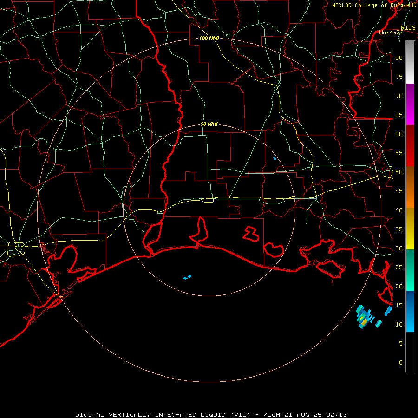Click the yellow segment of the color bar
Screen dimensions: 418x418
pyautogui.click(x=410, y=229)
